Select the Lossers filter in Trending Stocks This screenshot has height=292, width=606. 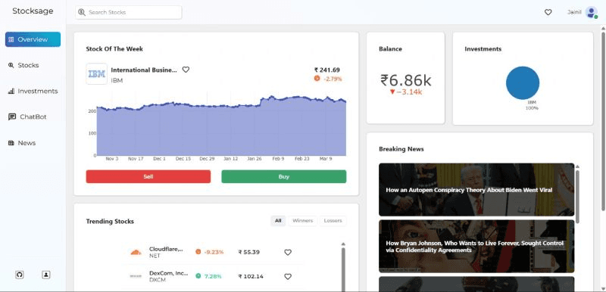[x=333, y=221]
